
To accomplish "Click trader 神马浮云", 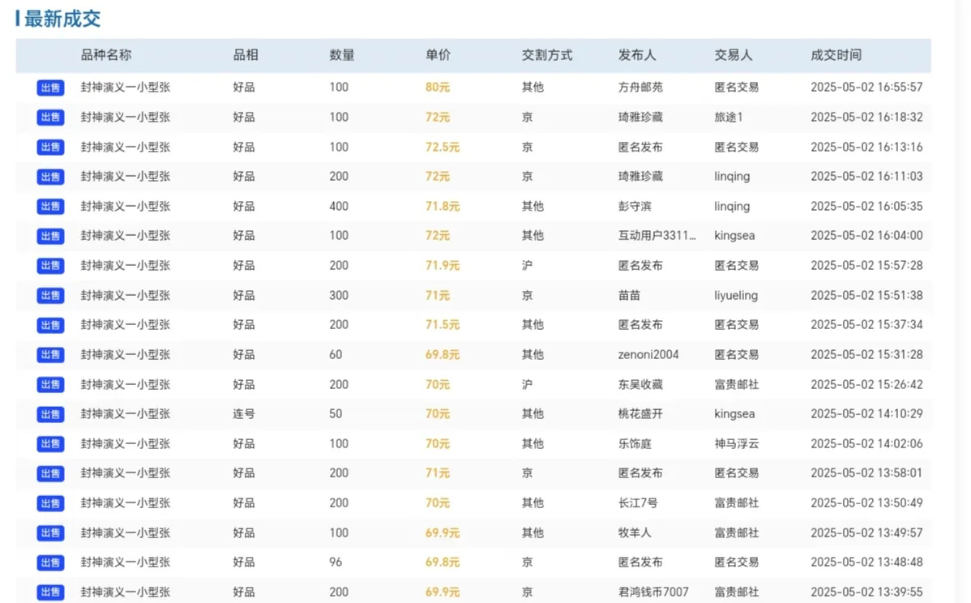I will click(x=736, y=444).
